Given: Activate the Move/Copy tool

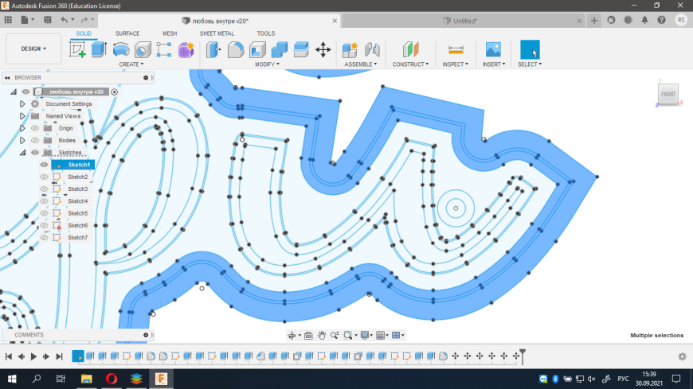Looking at the screenshot, I should [x=323, y=50].
